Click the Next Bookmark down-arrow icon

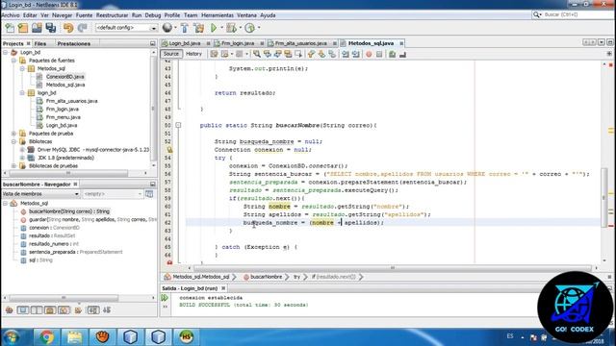[x=321, y=54]
